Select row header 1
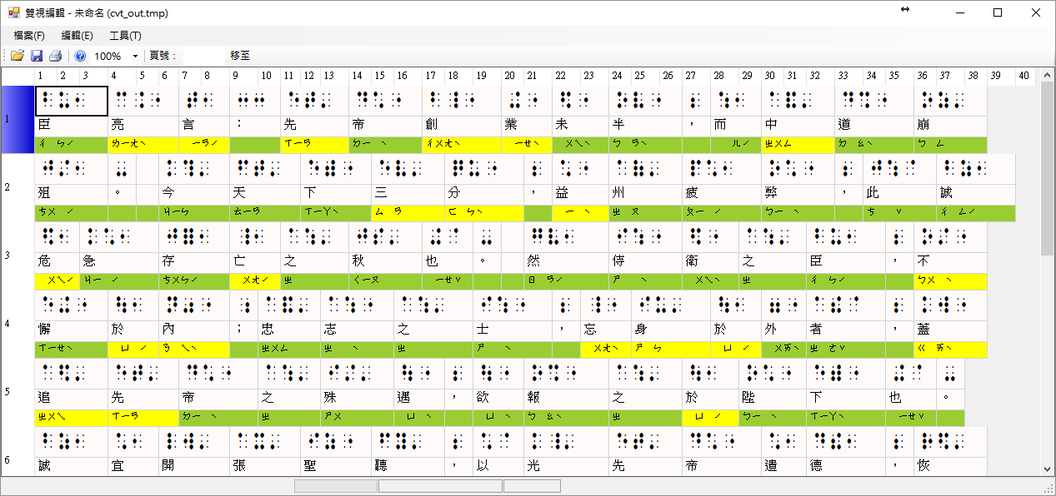This screenshot has height=496, width=1056. 17,119
